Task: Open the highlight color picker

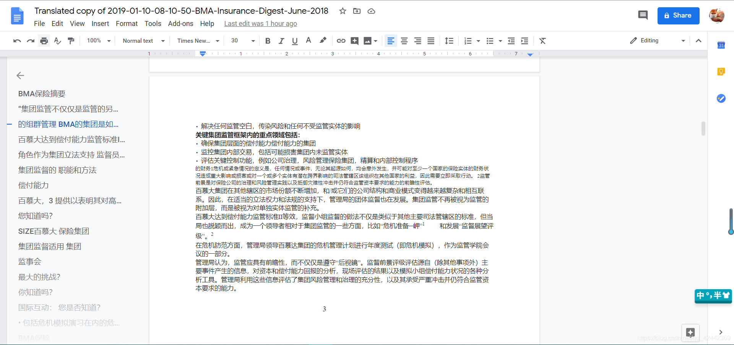Action: click(323, 41)
